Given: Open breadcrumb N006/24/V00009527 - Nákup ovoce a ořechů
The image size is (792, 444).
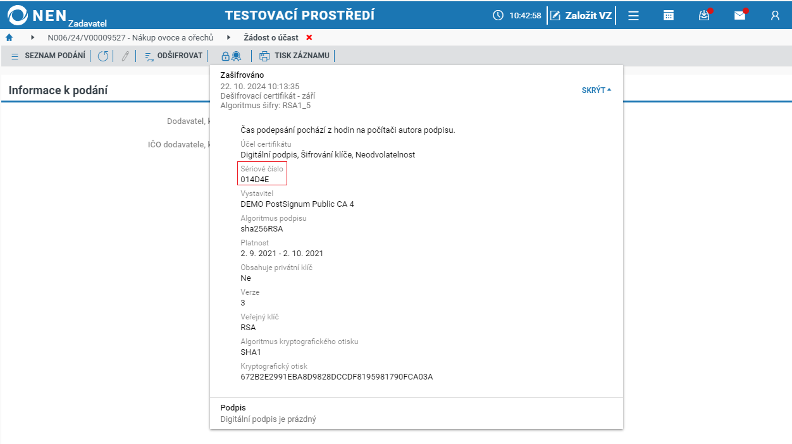Looking at the screenshot, I should pos(130,37).
